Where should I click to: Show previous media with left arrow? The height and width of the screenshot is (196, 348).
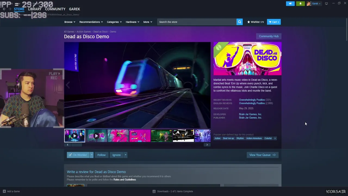pos(67,145)
